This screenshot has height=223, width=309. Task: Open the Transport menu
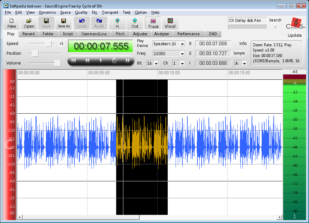click(110, 12)
